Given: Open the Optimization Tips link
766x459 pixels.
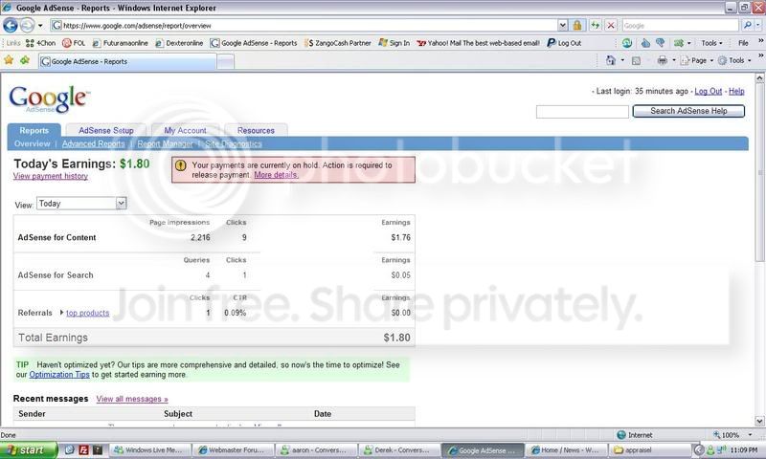Looking at the screenshot, I should click(x=59, y=375).
